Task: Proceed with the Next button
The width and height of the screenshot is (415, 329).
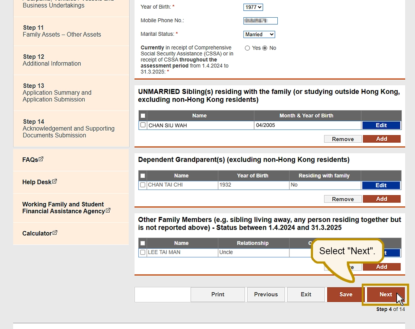Action: 386,294
